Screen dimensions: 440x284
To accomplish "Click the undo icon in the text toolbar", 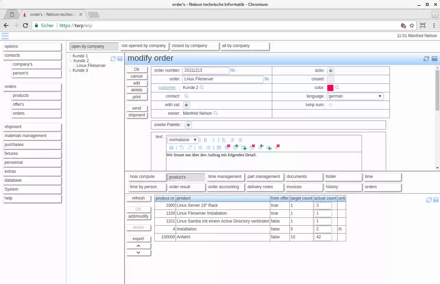I will coord(180,147).
